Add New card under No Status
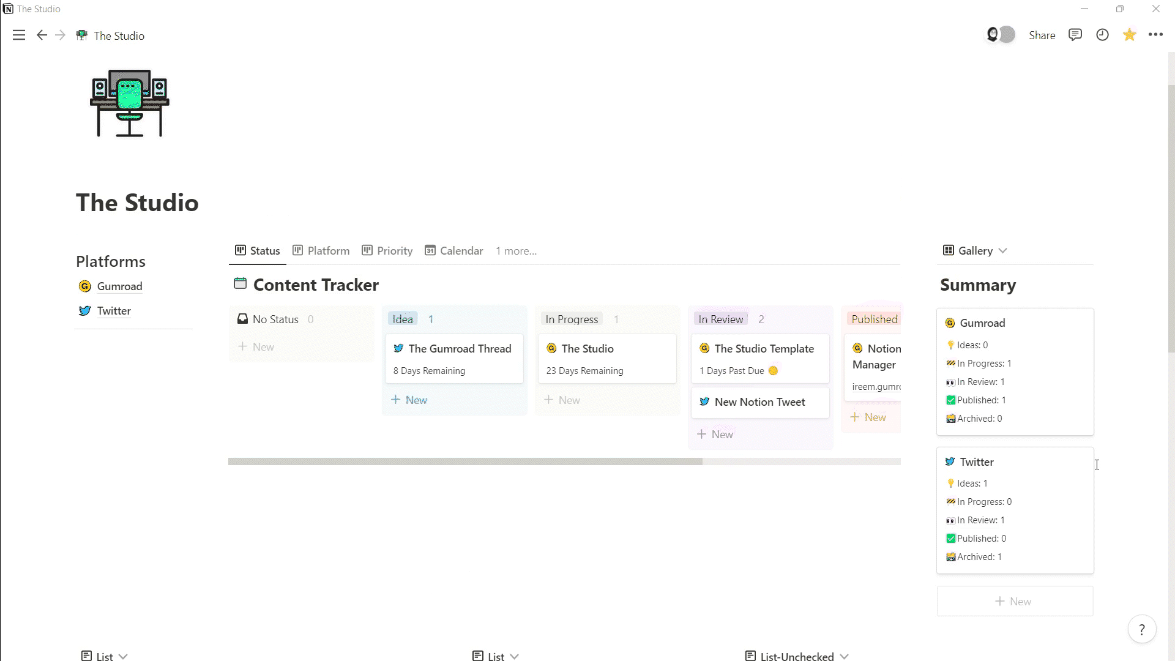Viewport: 1175px width, 661px height. (x=256, y=347)
